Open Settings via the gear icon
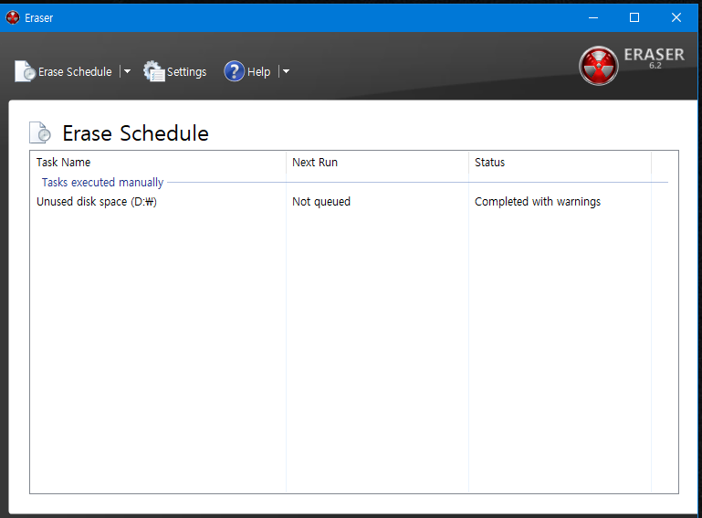 (x=154, y=71)
